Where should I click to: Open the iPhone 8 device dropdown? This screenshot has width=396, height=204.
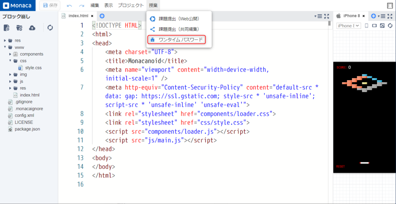point(348,26)
